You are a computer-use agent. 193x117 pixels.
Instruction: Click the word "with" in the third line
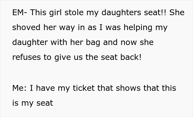(x=63, y=42)
